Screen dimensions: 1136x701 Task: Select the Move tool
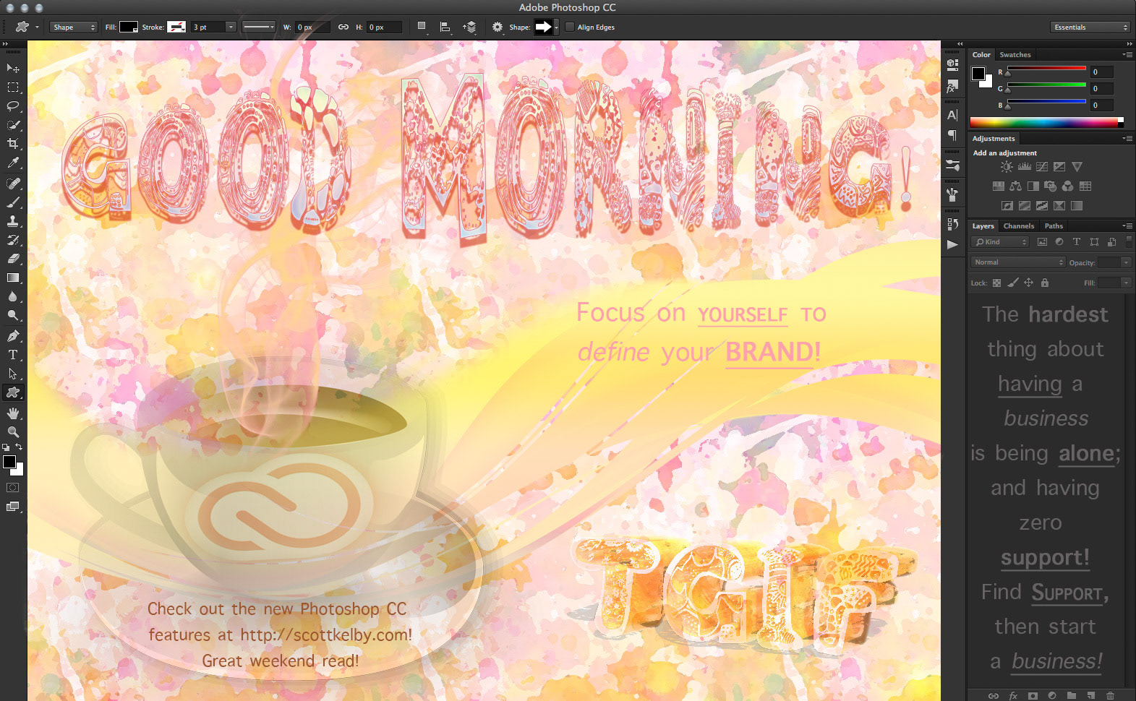[x=13, y=68]
